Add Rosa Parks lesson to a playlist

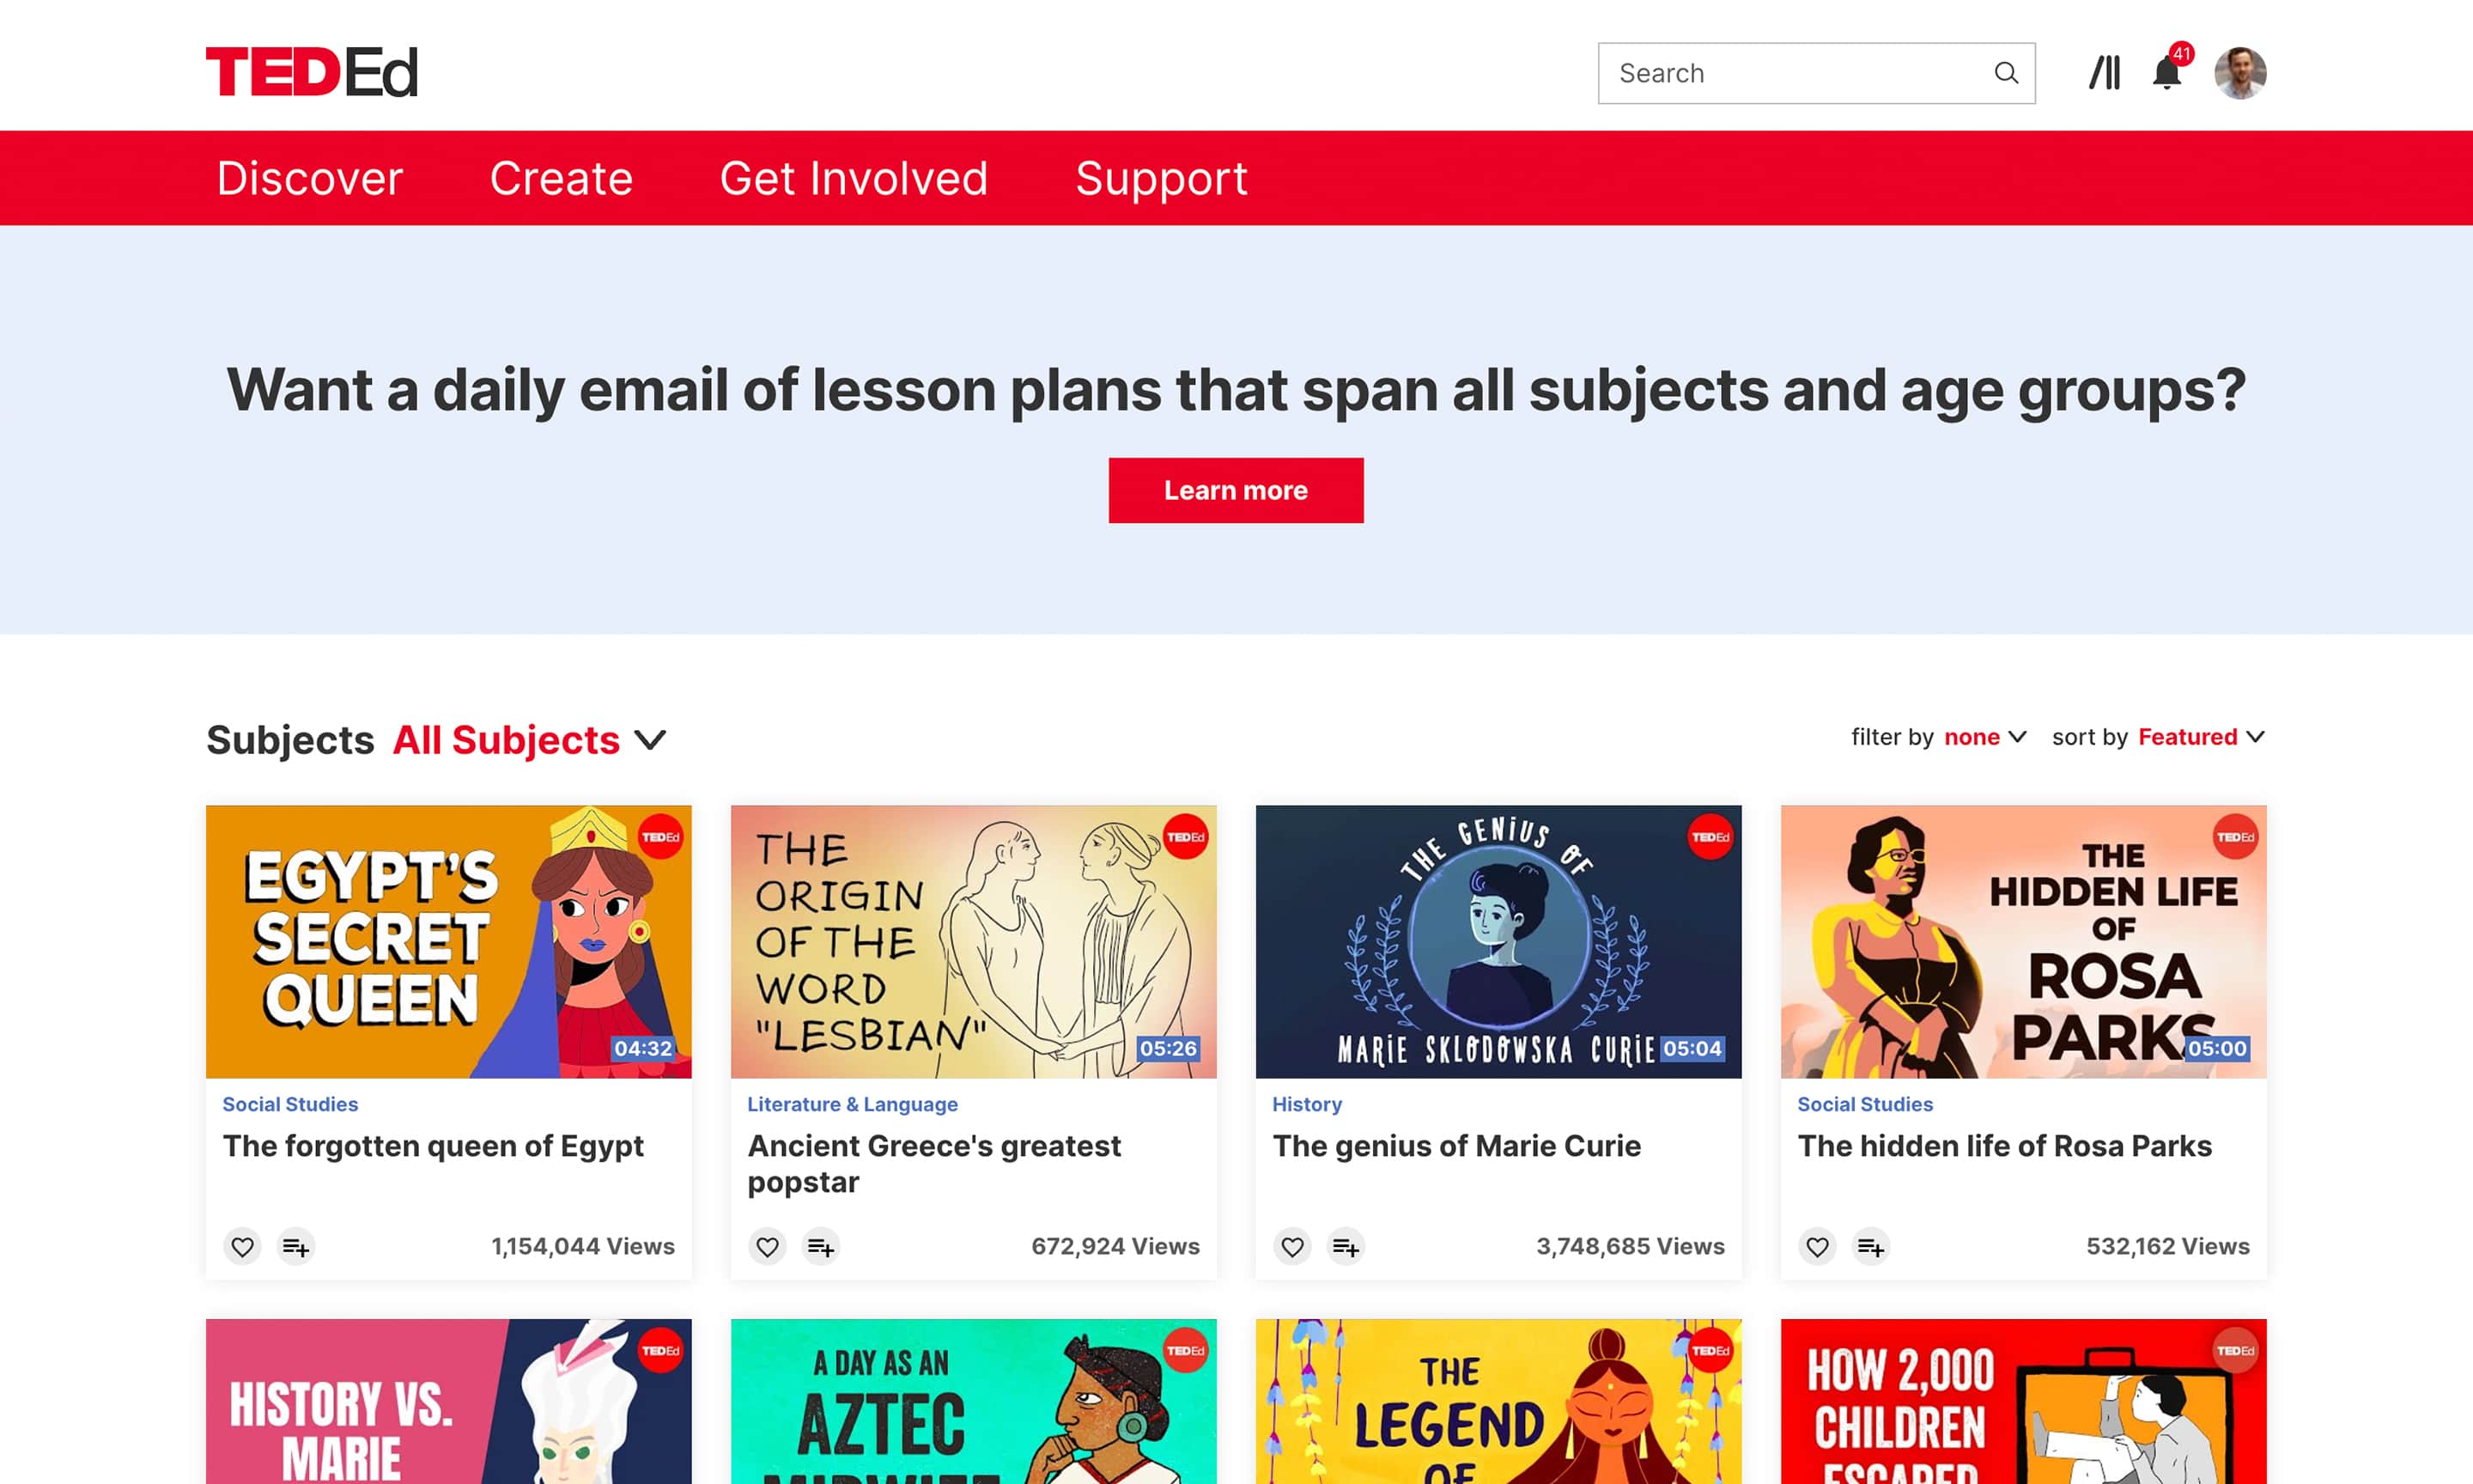point(1870,1247)
